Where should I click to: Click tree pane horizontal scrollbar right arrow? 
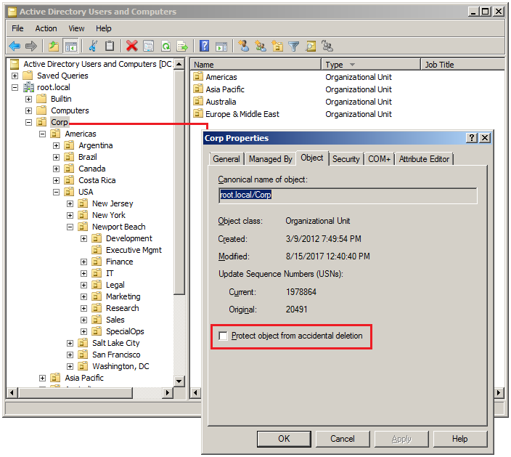(168, 392)
